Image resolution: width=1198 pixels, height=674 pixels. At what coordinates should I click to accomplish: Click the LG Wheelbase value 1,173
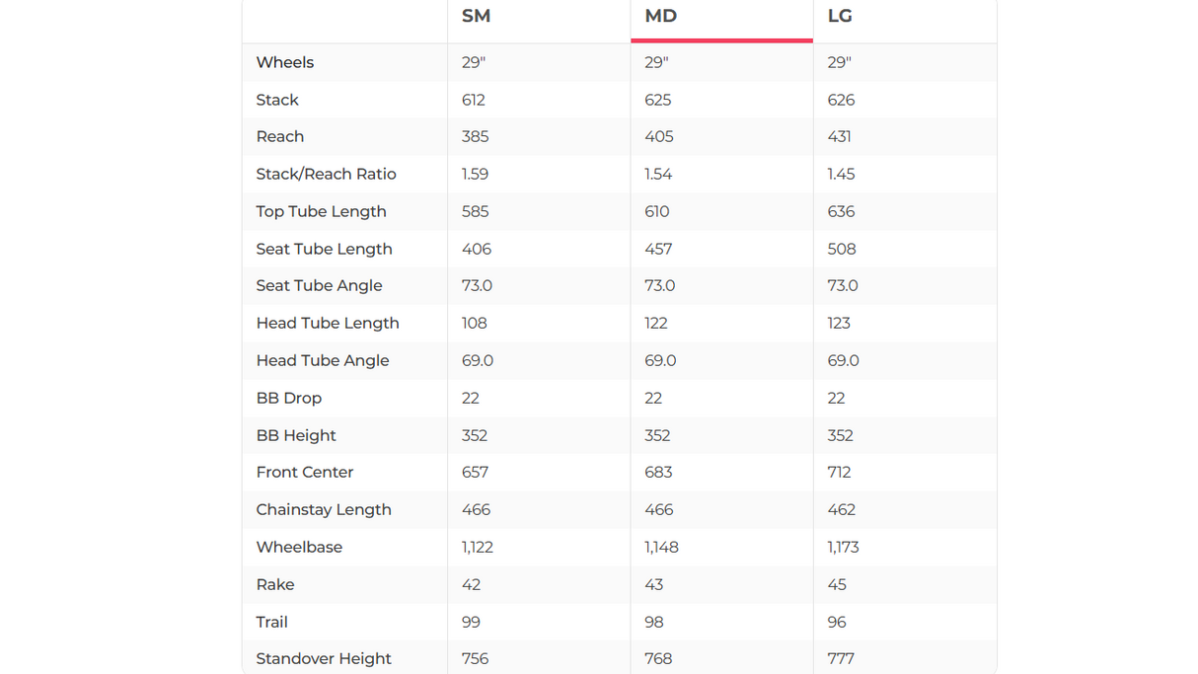[x=843, y=547]
